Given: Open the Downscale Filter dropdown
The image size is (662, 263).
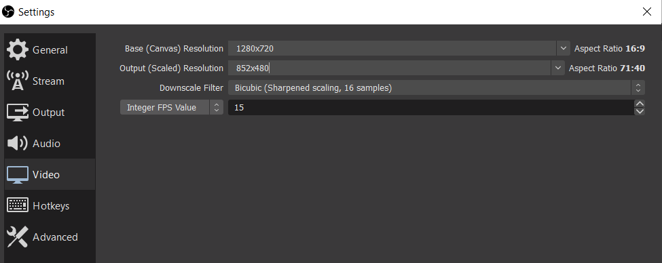Looking at the screenshot, I should point(437,87).
